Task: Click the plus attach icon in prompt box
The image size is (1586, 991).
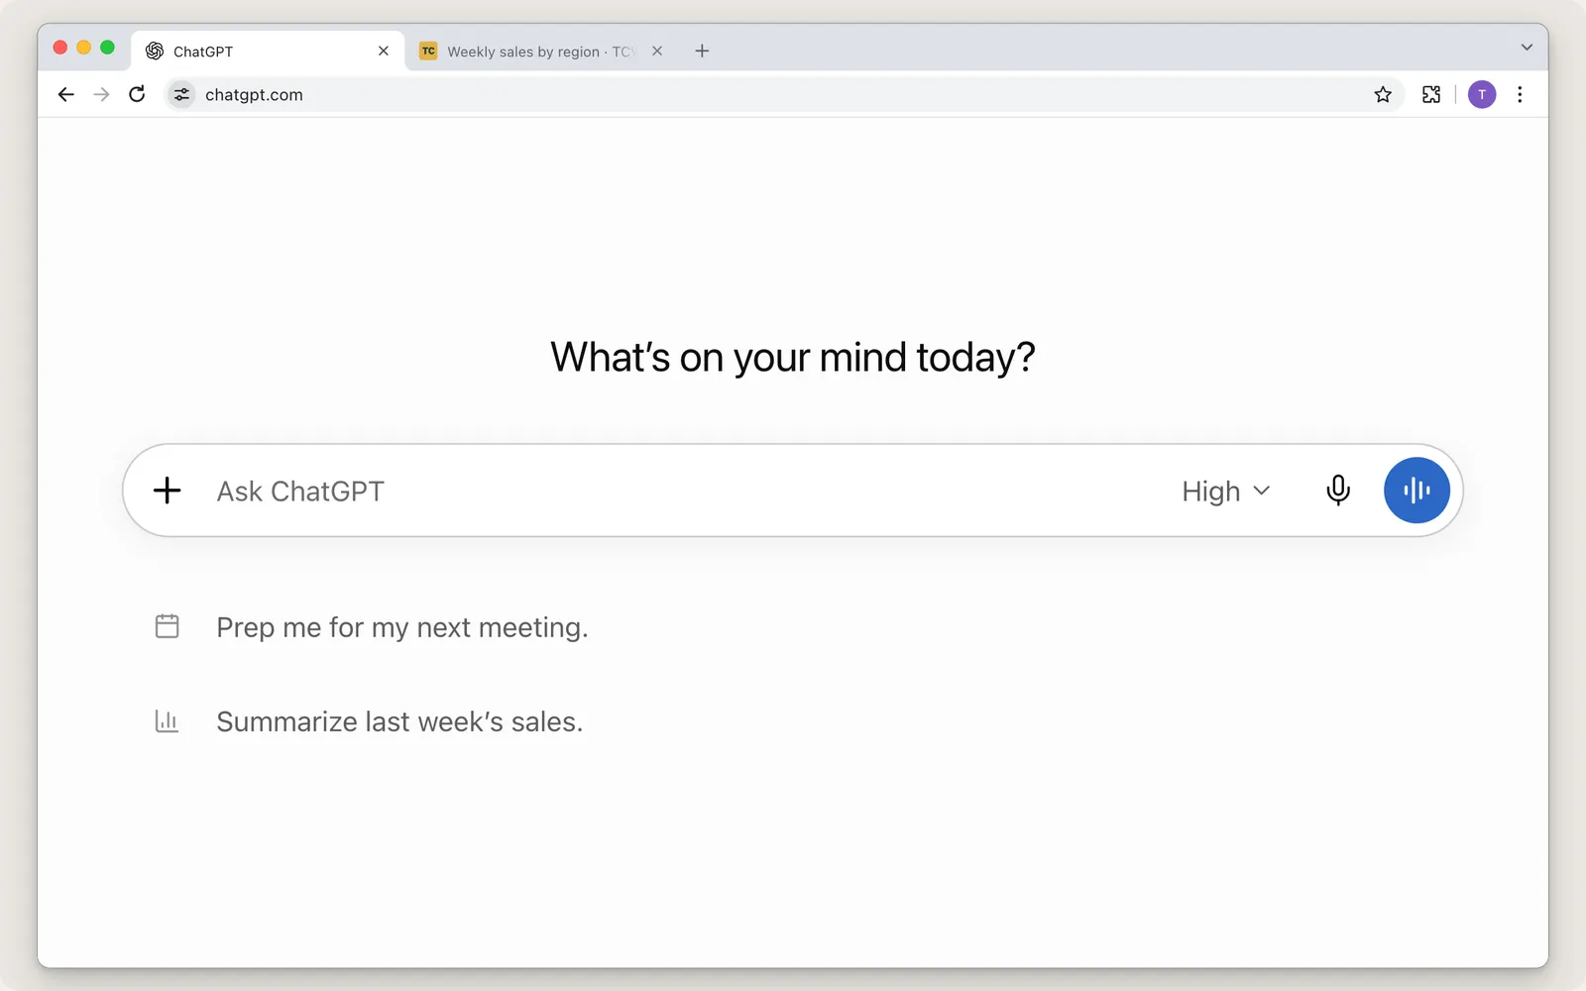Action: point(168,491)
